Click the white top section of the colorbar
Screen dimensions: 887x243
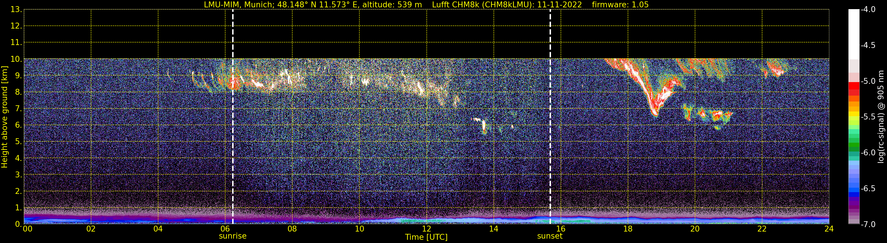(853, 34)
